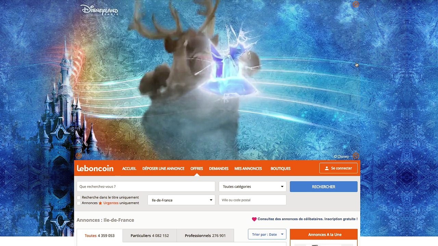This screenshot has width=438, height=246.
Task: Tick the 'Annonces Urgentes uniquement' checkbox
Action: point(79,203)
